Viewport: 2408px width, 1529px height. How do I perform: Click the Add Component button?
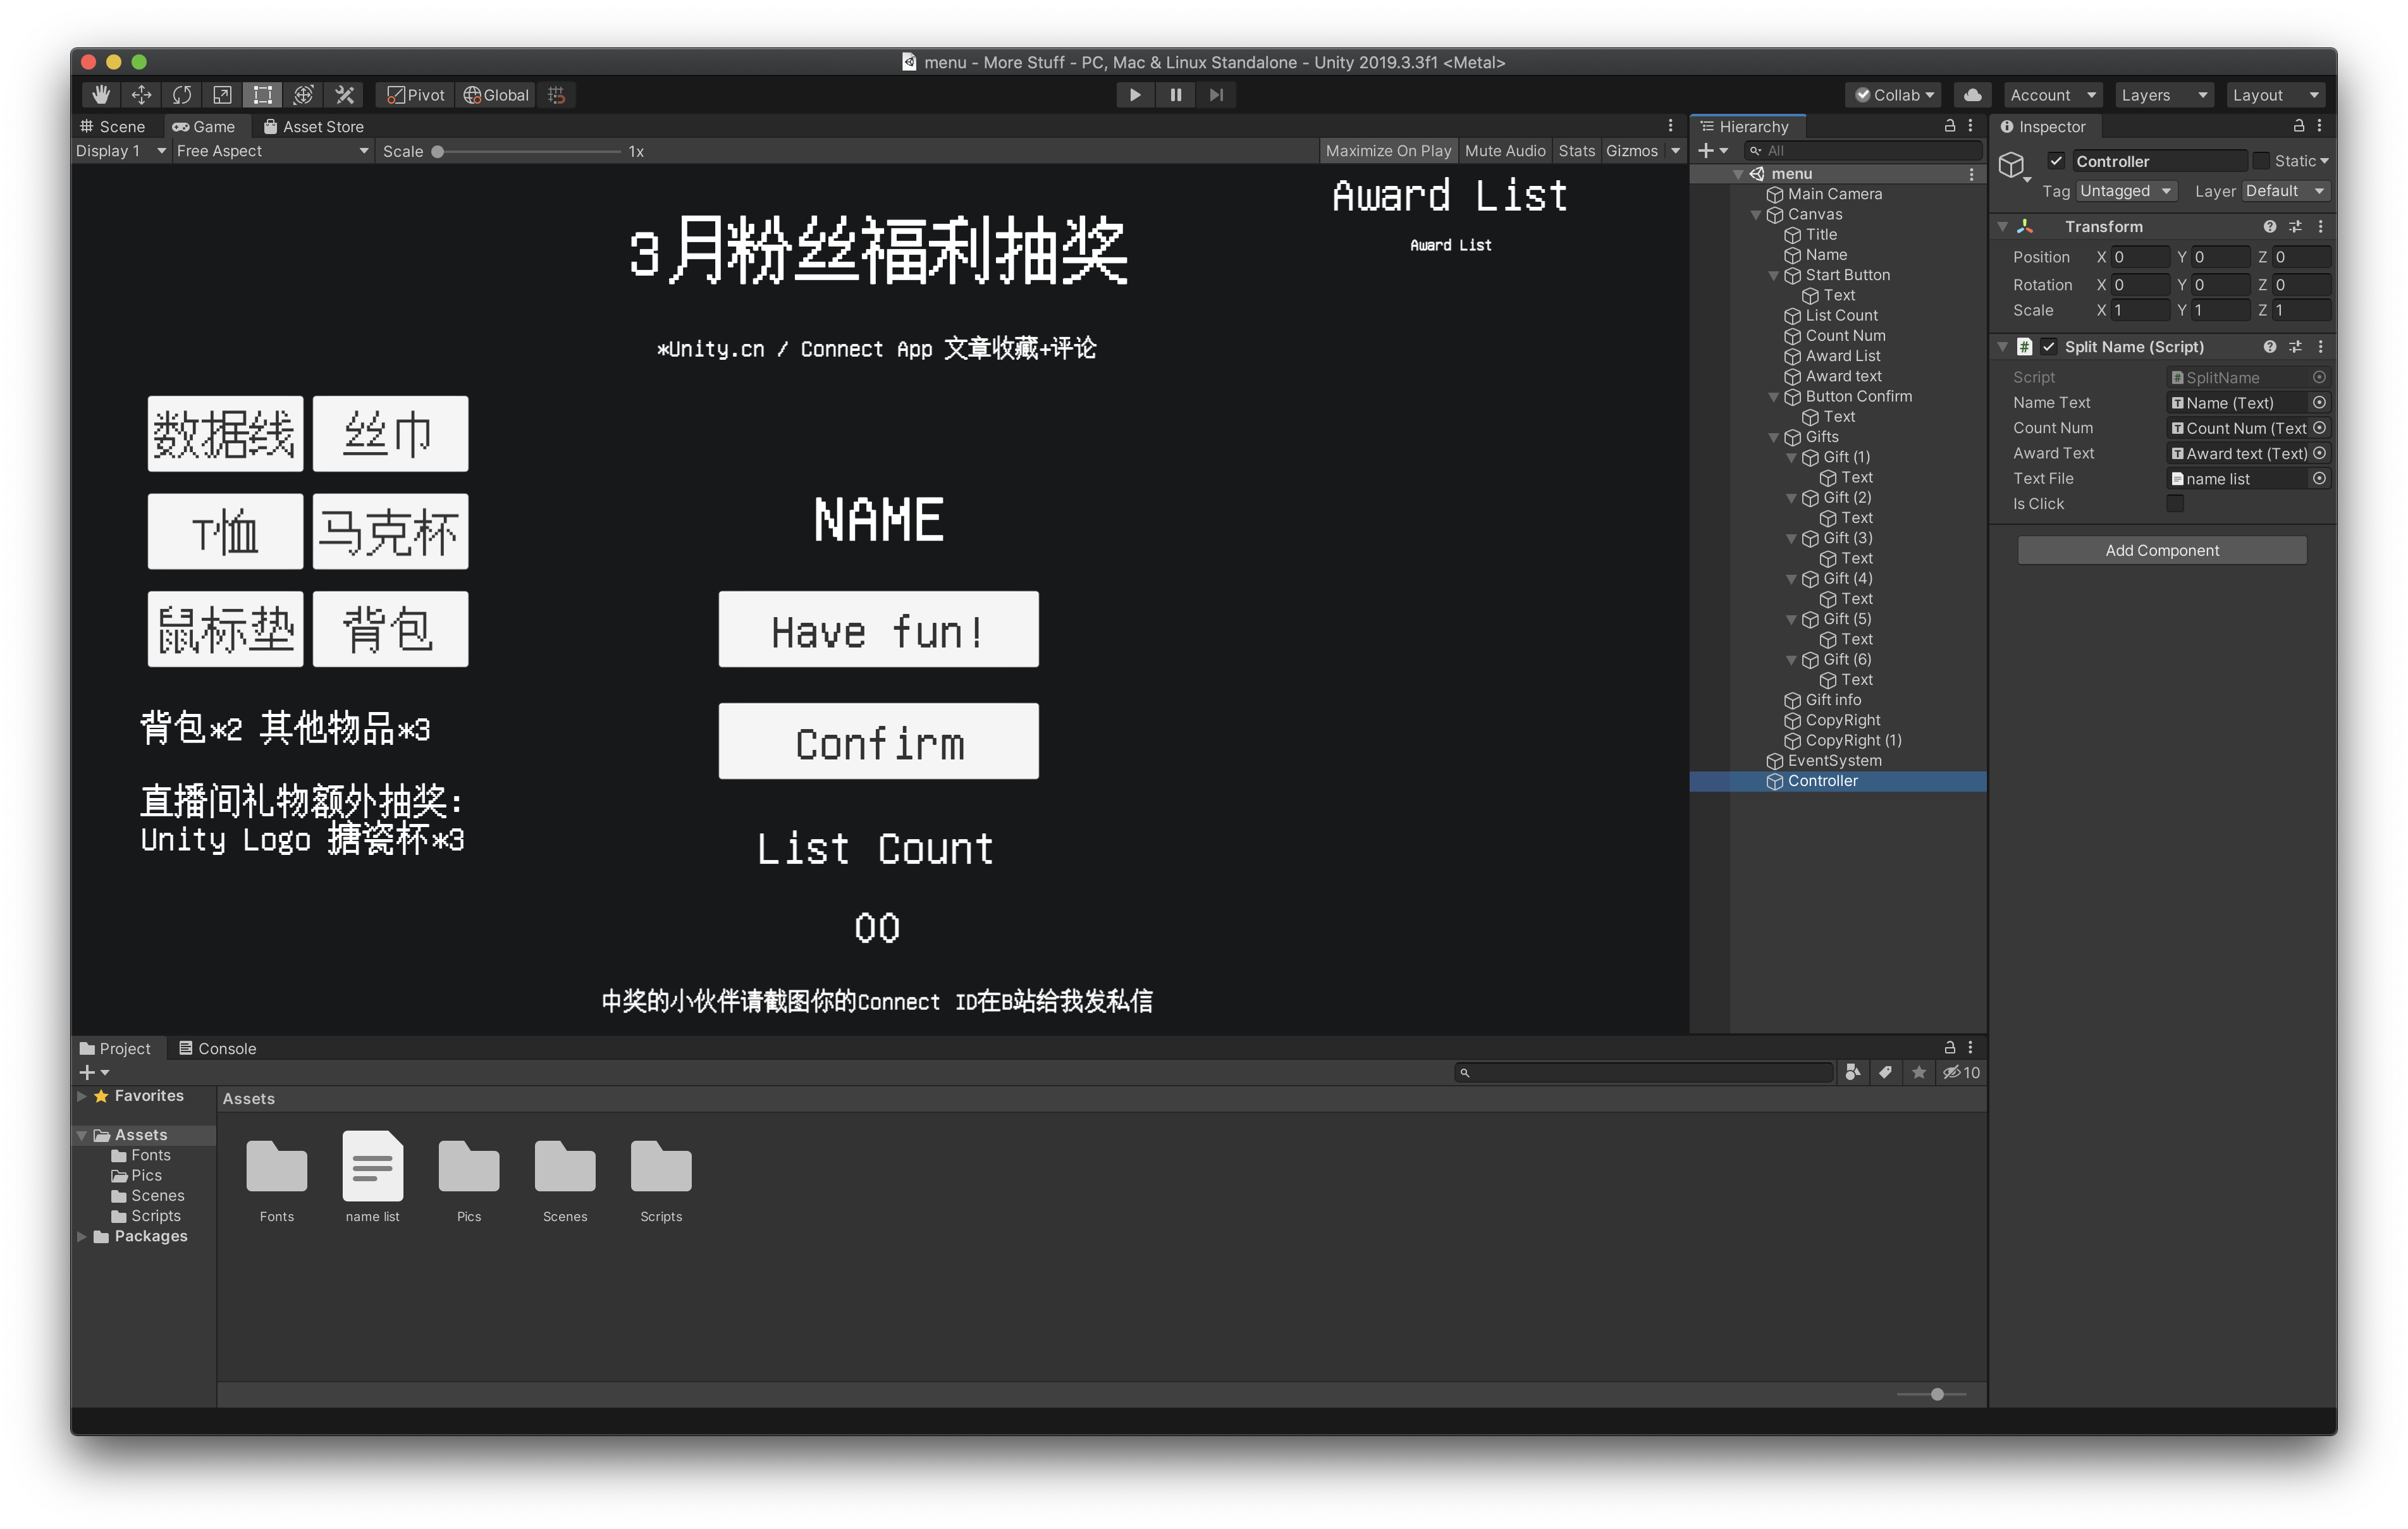tap(2161, 550)
